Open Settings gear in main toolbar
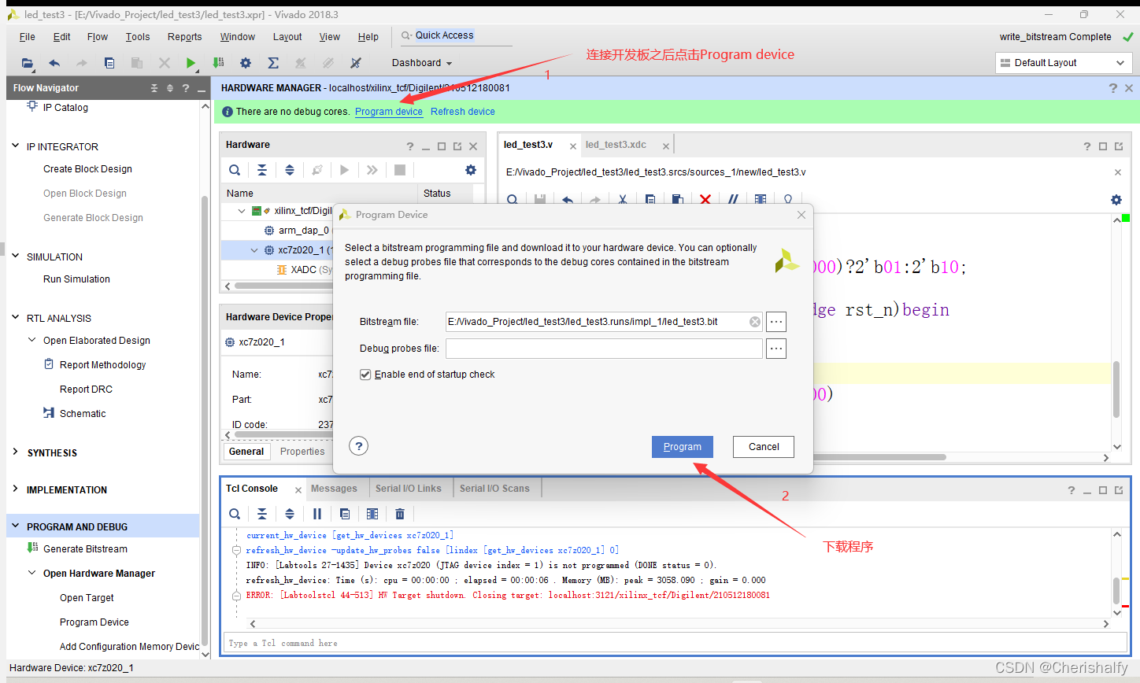Image resolution: width=1140 pixels, height=683 pixels. [x=246, y=63]
